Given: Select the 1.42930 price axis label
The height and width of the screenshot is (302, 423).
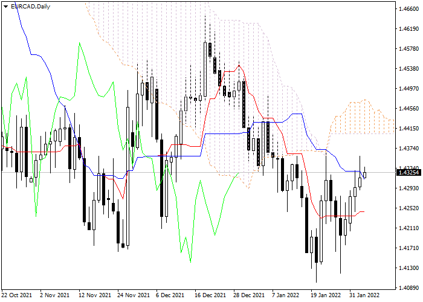Looking at the screenshot, I should point(409,188).
